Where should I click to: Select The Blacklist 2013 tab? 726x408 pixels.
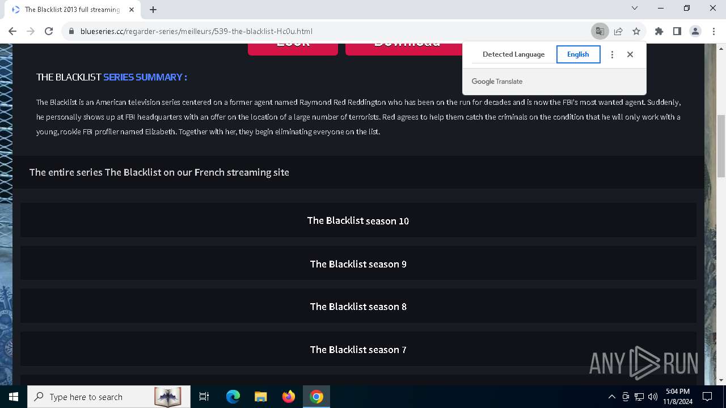[x=73, y=10]
